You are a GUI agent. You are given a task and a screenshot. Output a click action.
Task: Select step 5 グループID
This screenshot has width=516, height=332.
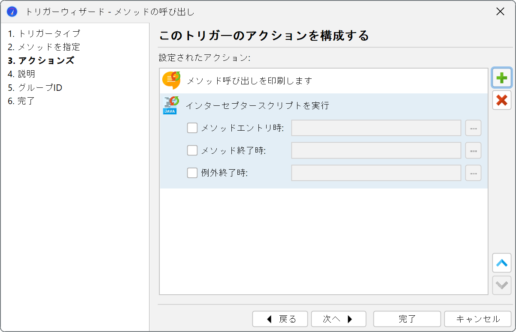click(35, 88)
